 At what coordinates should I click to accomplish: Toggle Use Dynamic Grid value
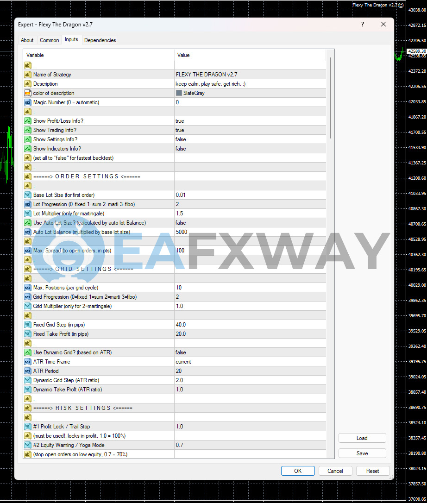(x=250, y=352)
